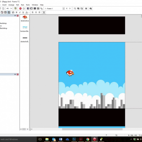Pin the upper left panel
The image size is (142, 142).
pyautogui.click(x=15, y=16)
